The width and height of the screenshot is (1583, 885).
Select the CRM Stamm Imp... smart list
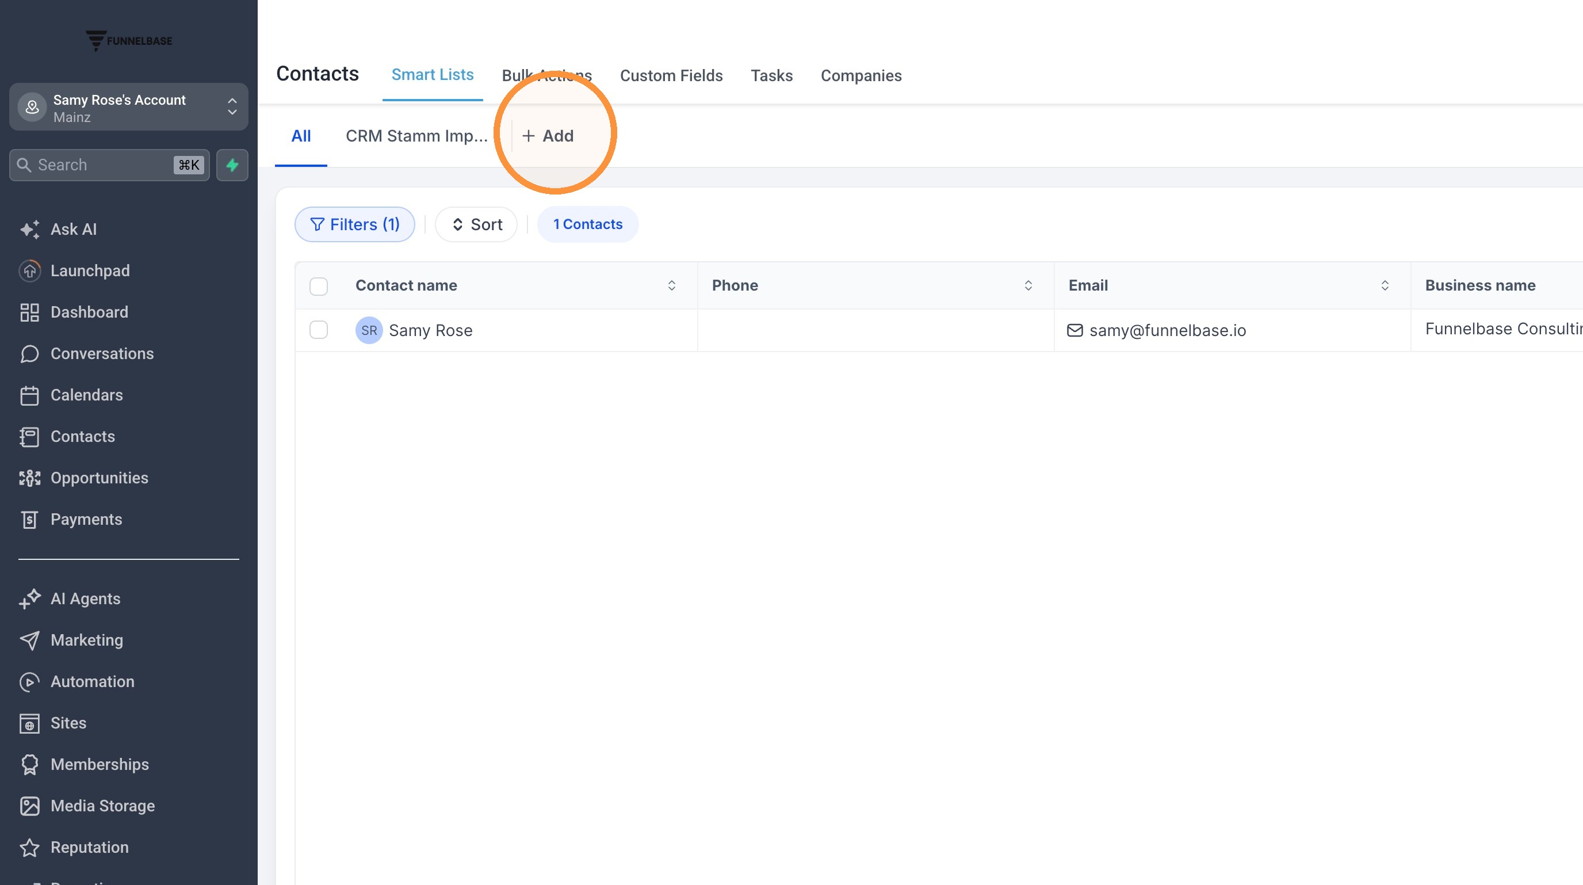(416, 136)
